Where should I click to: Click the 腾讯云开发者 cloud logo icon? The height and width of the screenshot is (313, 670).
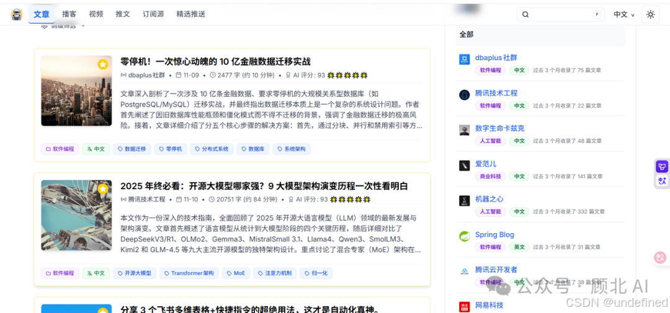pyautogui.click(x=465, y=271)
